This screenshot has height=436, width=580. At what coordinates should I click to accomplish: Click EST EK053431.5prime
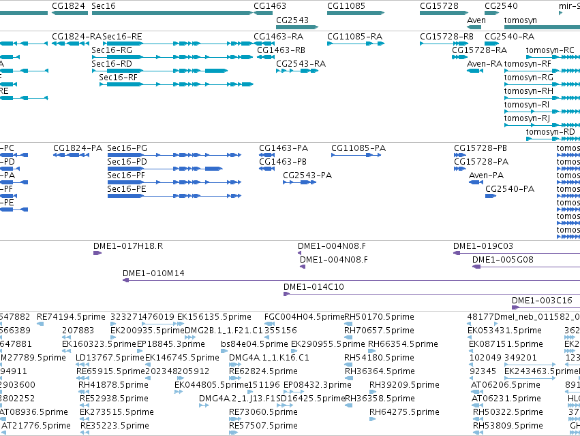pyautogui.click(x=471, y=338)
